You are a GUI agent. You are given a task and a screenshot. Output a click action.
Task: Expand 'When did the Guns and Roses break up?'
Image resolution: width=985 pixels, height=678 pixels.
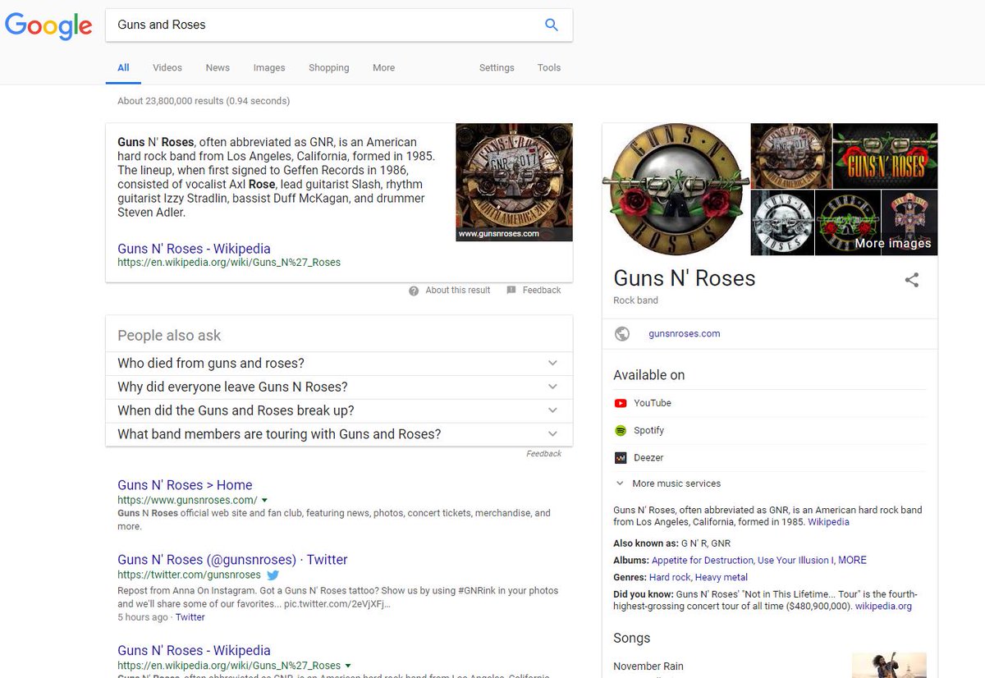[339, 411]
